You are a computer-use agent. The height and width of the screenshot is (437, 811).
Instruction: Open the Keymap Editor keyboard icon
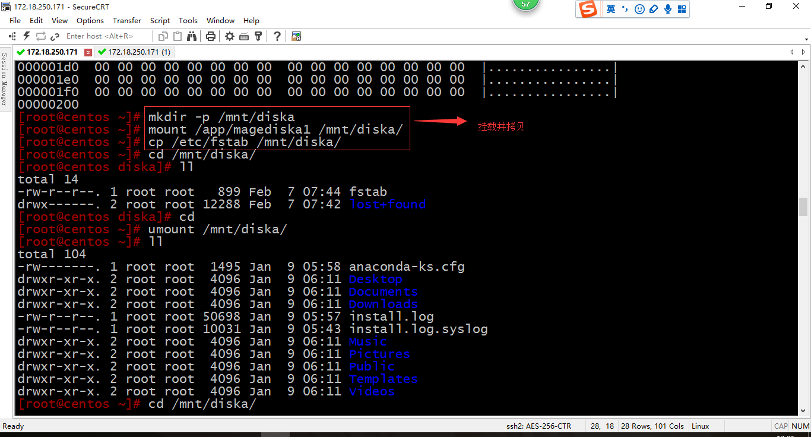point(244,36)
